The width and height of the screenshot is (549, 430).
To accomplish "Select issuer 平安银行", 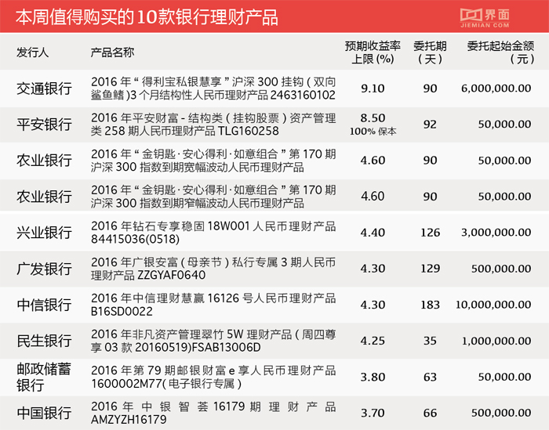I will coord(44,125).
